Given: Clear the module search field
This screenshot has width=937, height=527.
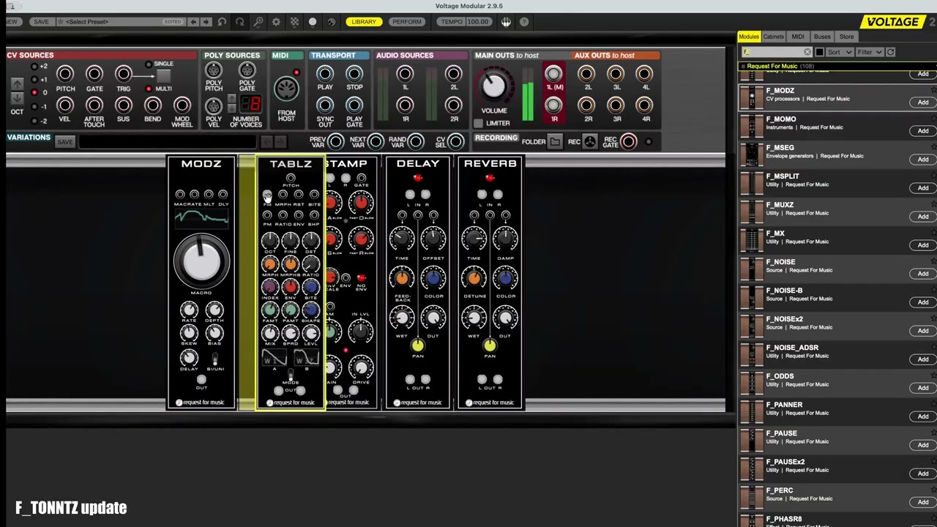Looking at the screenshot, I should coord(807,52).
